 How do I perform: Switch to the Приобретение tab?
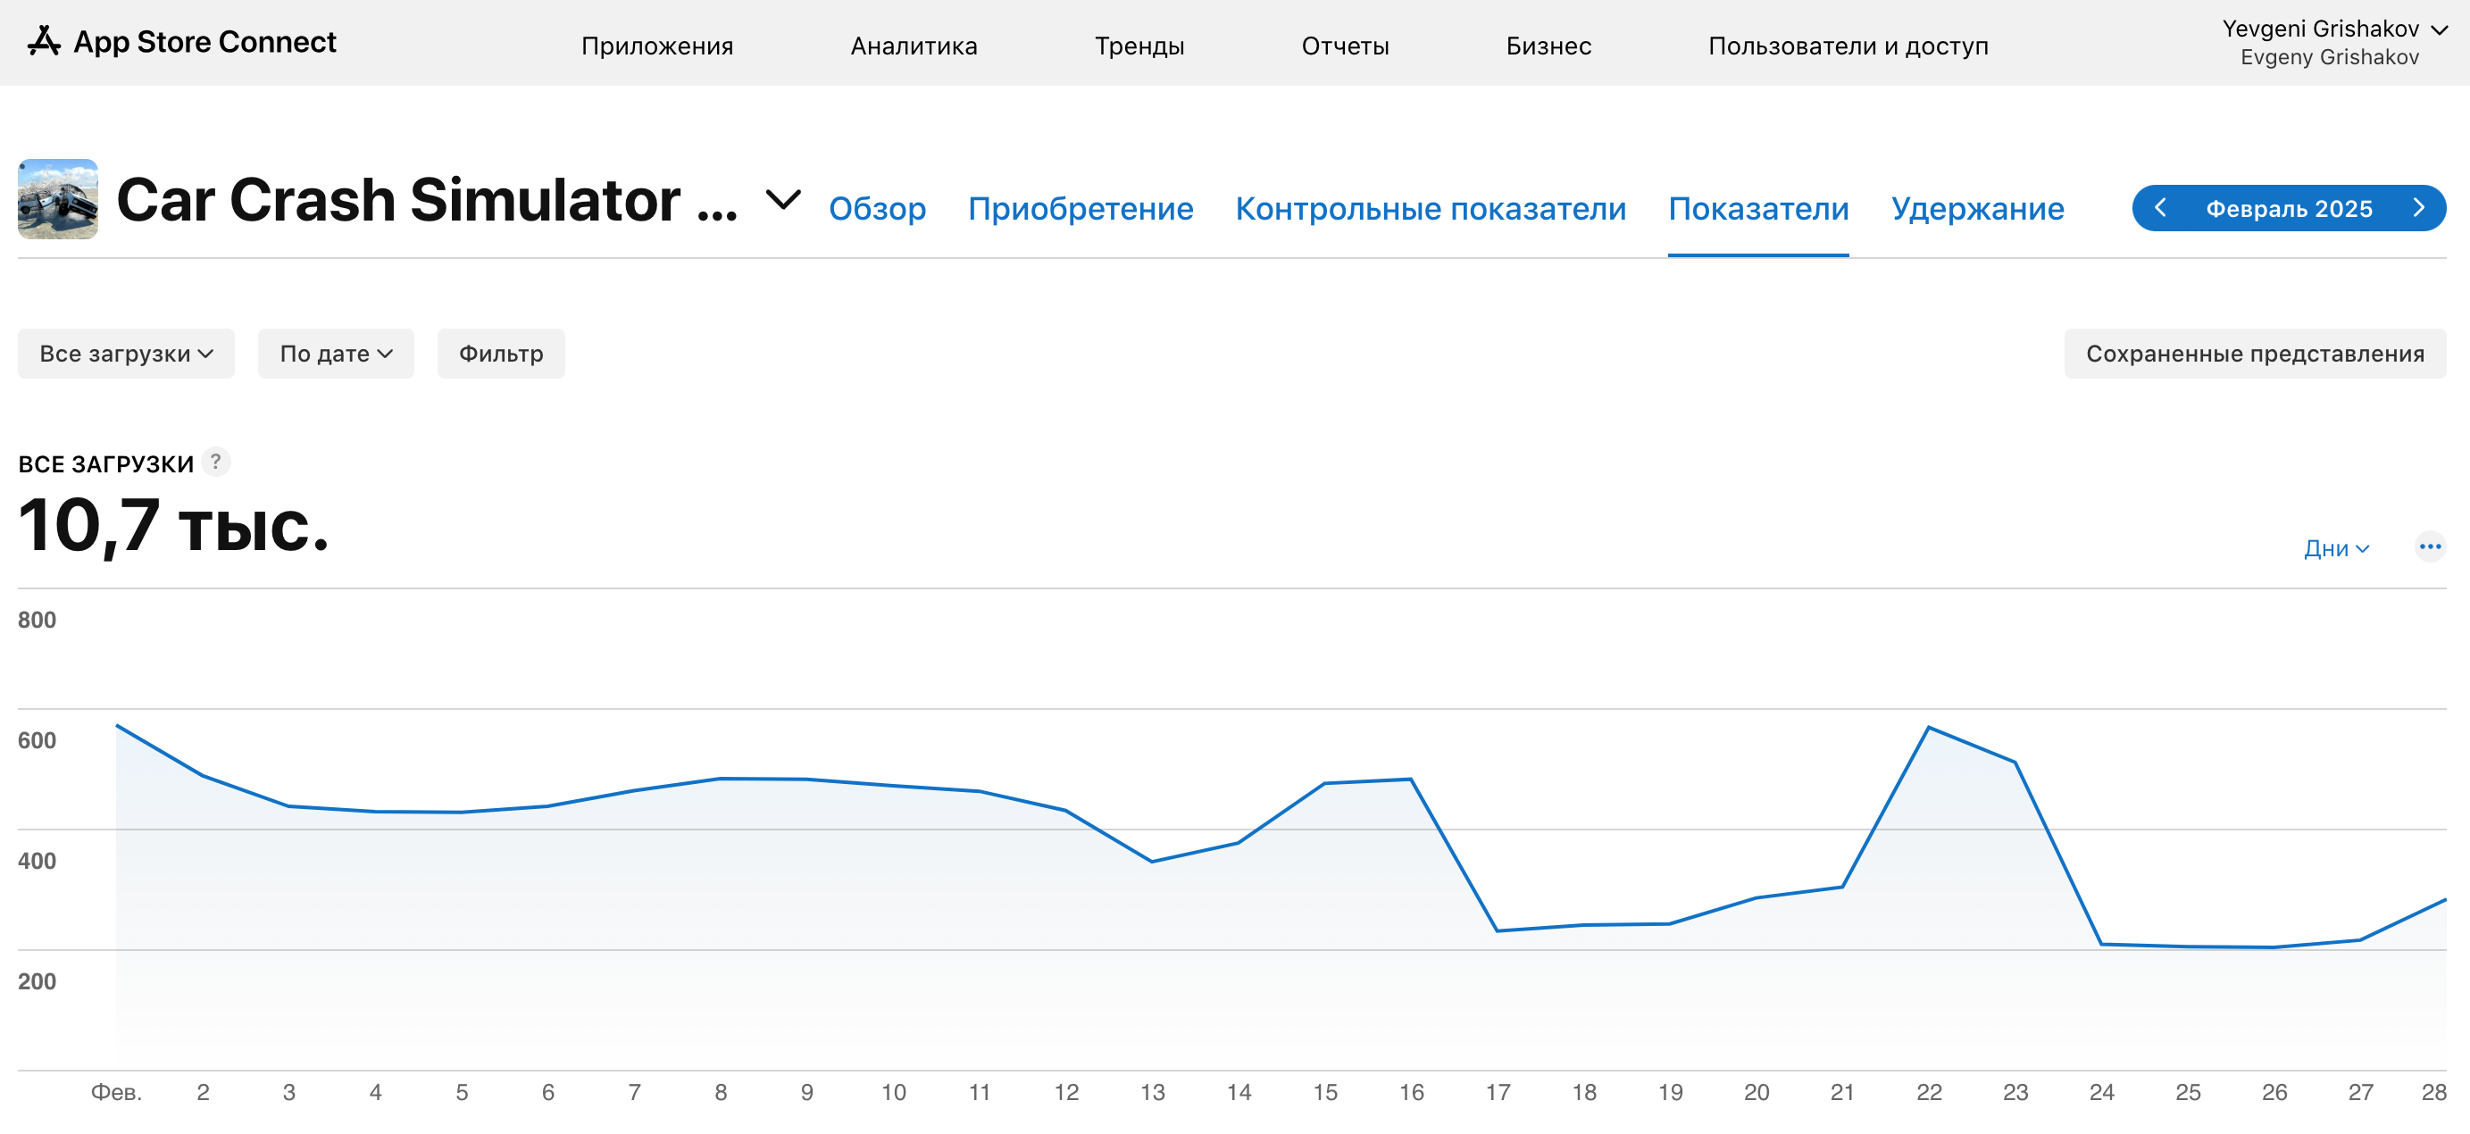[x=1080, y=208]
